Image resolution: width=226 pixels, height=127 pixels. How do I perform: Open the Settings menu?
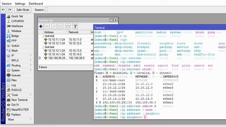tap(20, 4)
